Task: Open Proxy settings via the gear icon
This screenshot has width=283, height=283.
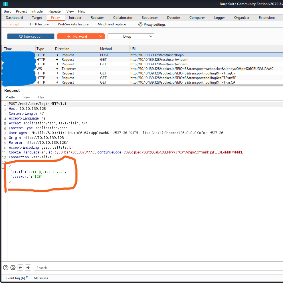Action: 140,24
